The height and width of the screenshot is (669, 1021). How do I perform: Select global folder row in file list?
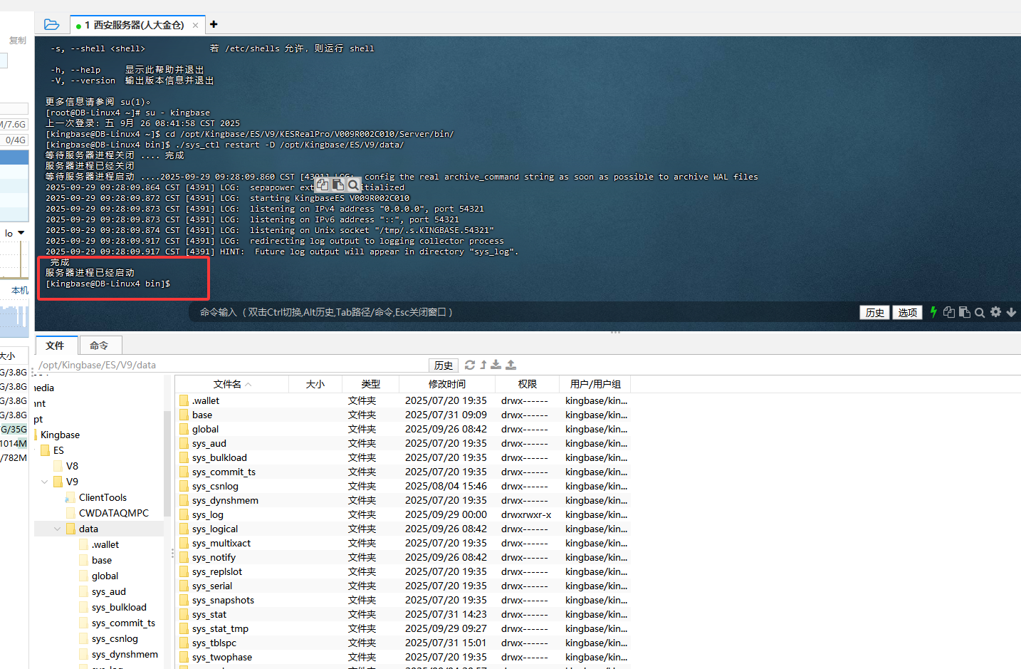tap(403, 429)
